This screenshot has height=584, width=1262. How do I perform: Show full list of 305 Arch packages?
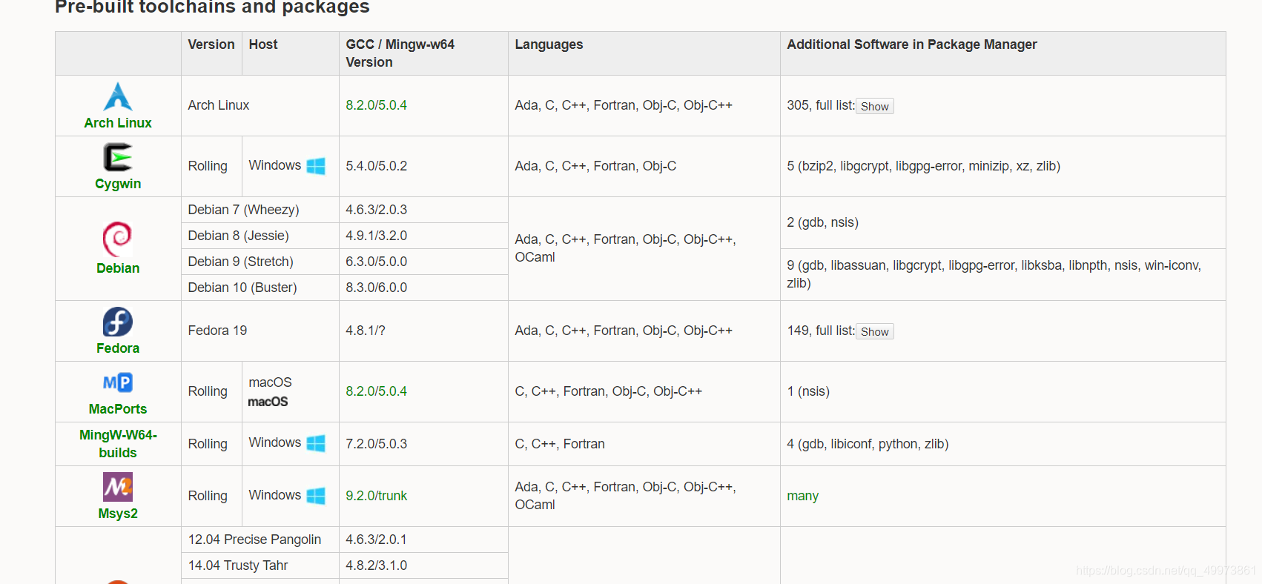click(875, 106)
